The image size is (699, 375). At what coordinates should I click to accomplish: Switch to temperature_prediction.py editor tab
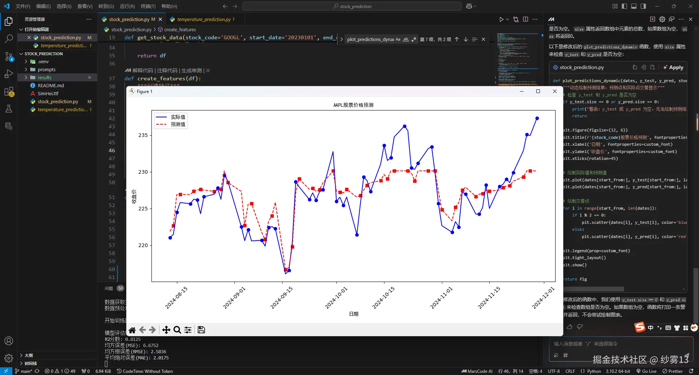coord(204,19)
